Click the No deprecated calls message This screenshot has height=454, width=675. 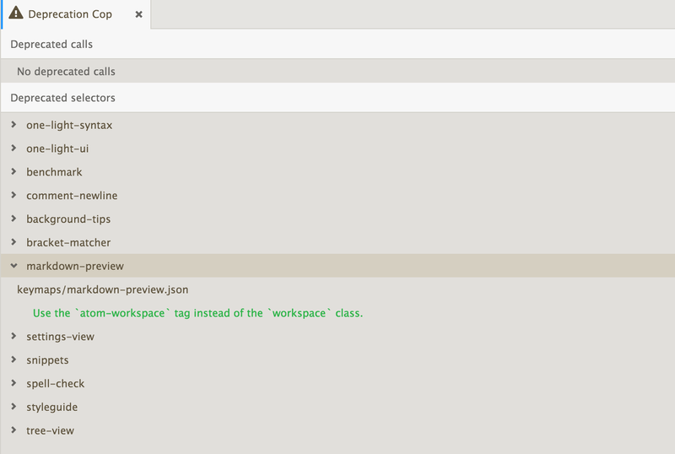67,72
